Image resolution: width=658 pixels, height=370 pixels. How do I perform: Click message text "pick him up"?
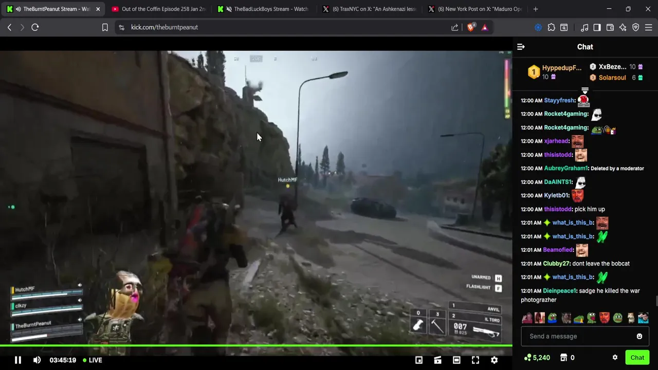click(x=590, y=209)
